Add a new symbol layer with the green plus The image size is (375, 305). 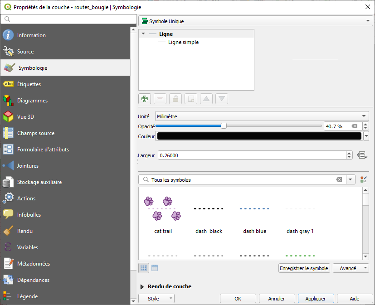[145, 99]
